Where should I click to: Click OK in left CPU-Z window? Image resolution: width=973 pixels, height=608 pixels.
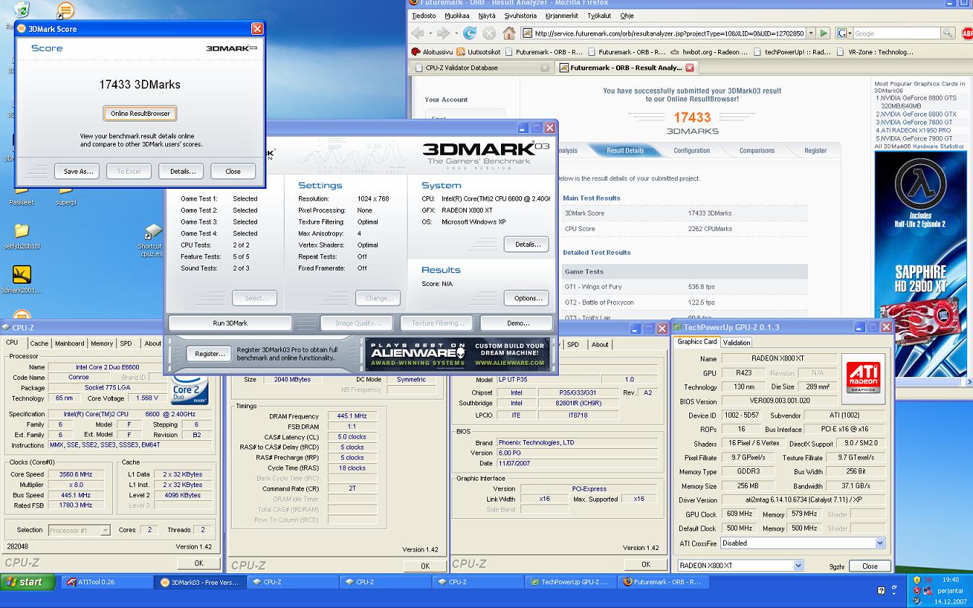(198, 563)
